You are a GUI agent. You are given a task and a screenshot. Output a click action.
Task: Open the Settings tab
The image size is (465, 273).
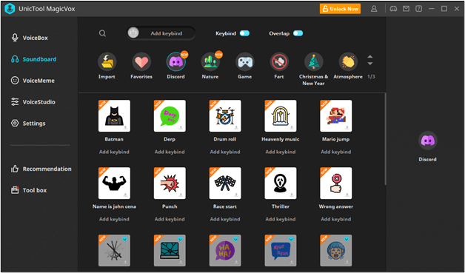28,124
